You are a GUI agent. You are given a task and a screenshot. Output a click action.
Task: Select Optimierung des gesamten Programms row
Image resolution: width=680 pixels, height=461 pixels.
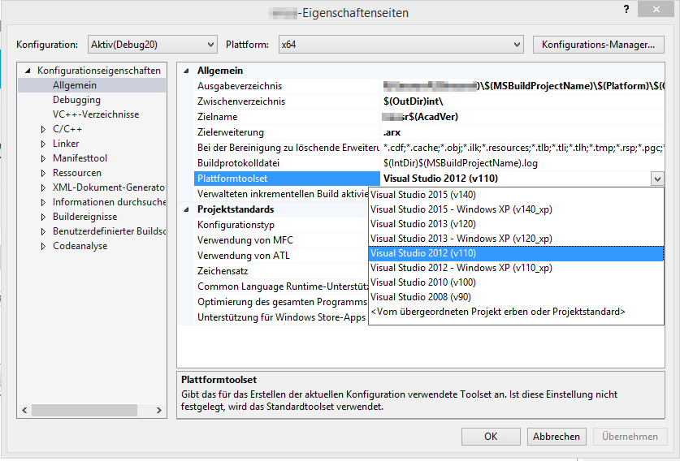point(281,302)
